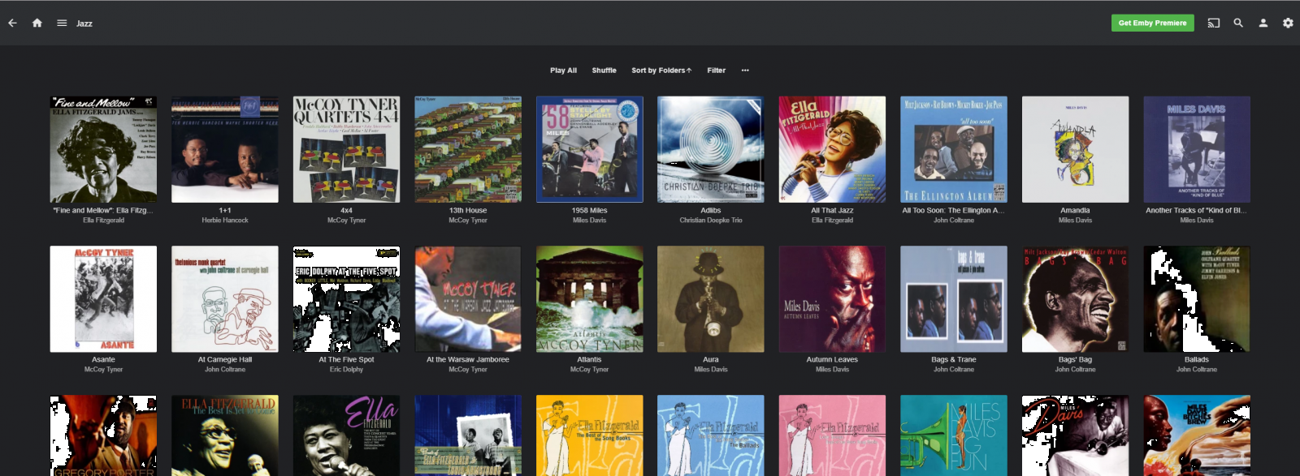This screenshot has width=1300, height=476.
Task: Open the Bags & Trane album cover
Action: (x=954, y=299)
